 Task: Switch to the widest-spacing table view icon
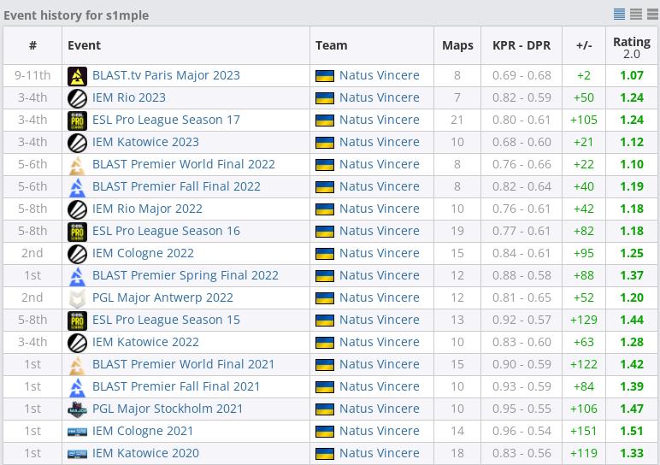pyautogui.click(x=652, y=14)
